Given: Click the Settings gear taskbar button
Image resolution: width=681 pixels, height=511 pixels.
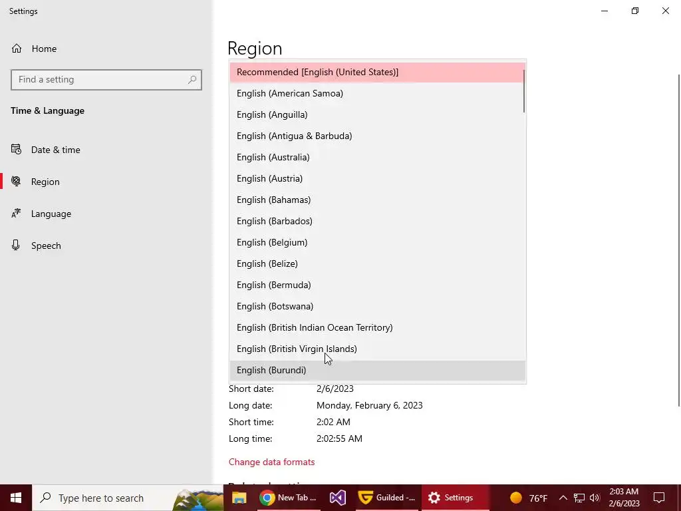Looking at the screenshot, I should (x=455, y=498).
